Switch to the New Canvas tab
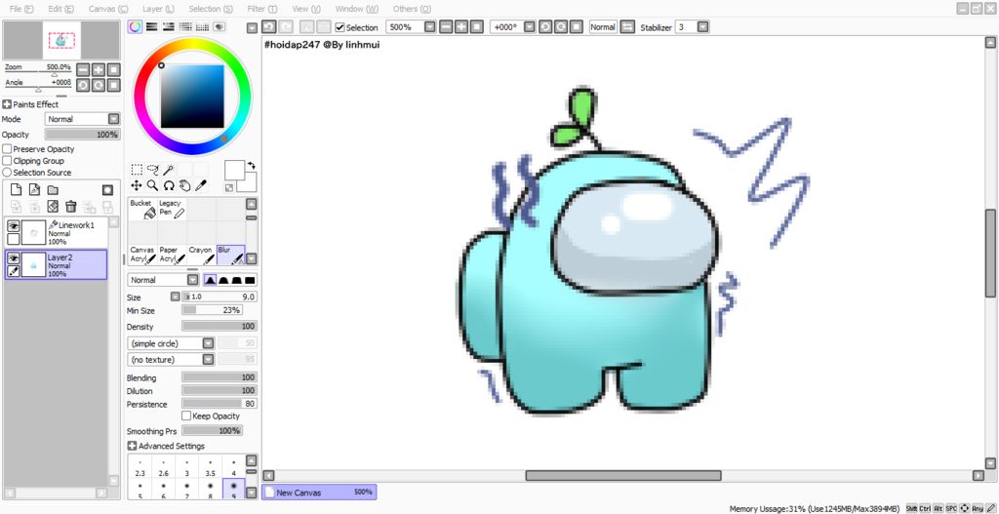This screenshot has width=999, height=514. (x=319, y=493)
